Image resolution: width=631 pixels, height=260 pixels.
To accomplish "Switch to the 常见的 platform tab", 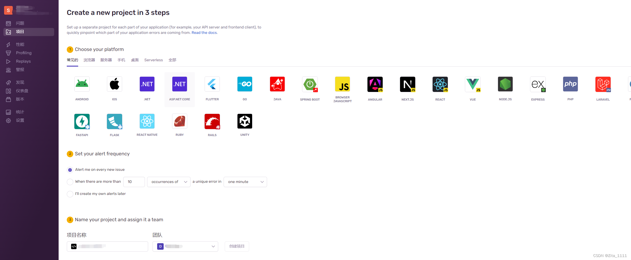I will click(x=72, y=60).
